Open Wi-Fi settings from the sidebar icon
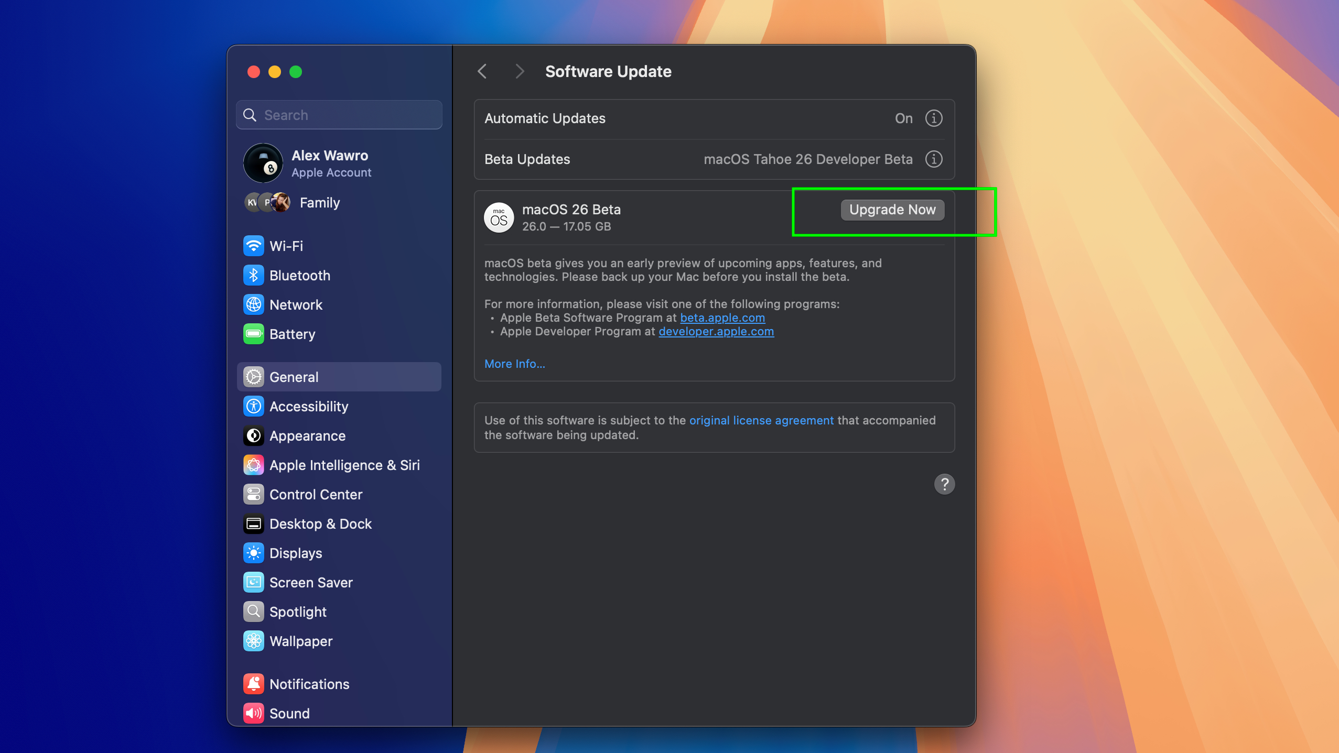 254,245
